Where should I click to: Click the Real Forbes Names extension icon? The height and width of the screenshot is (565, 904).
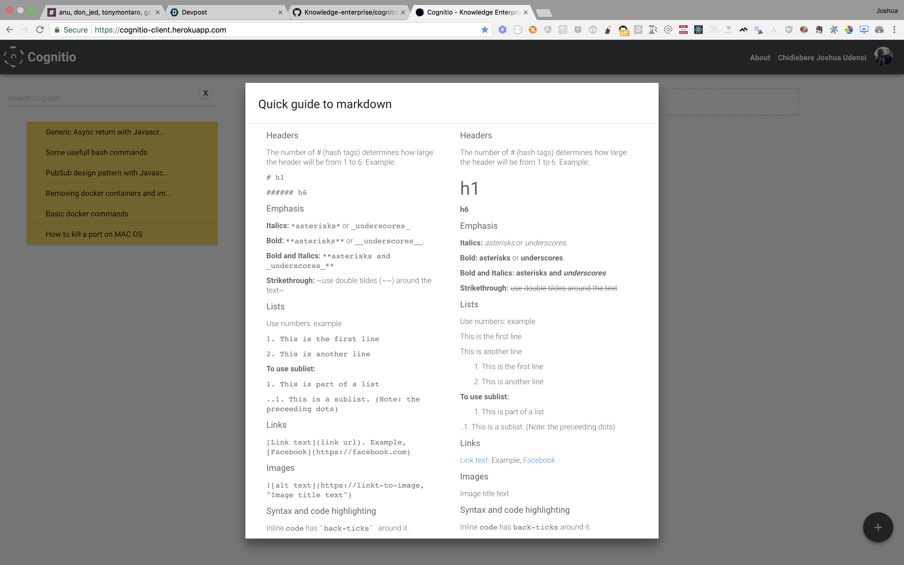click(683, 30)
